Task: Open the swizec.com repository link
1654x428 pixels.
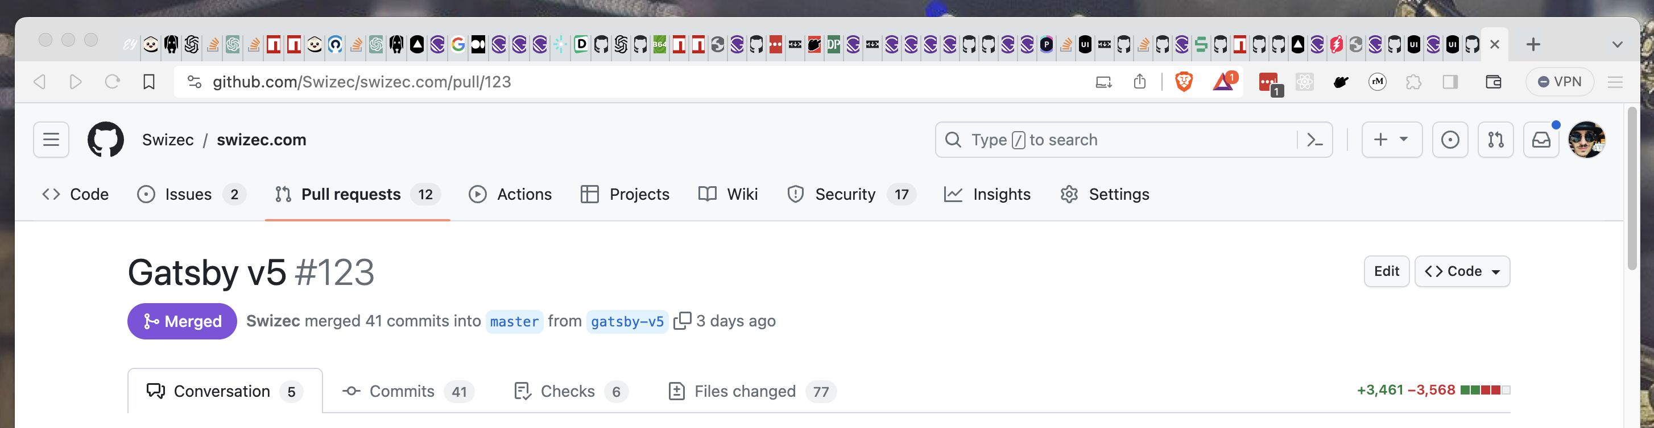Action: (x=261, y=140)
